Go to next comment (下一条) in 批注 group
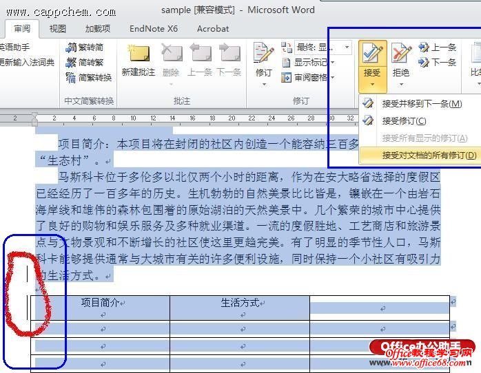Screen dimensions: 481x373 (x=229, y=53)
